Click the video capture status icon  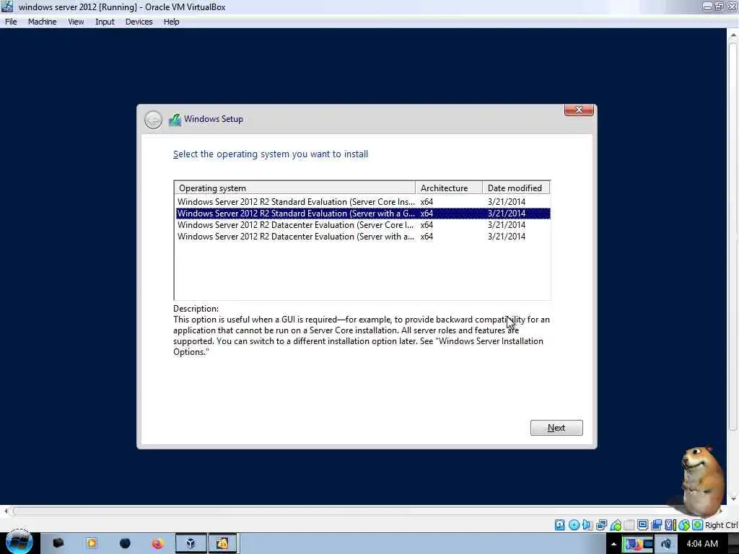(656, 525)
